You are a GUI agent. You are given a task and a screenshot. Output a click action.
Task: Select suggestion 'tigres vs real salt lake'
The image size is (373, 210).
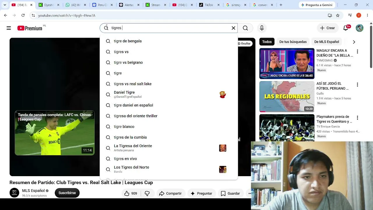click(169, 84)
